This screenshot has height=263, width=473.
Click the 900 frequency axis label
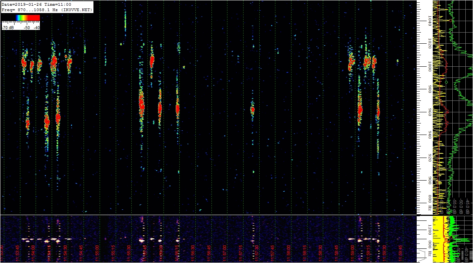tap(430, 180)
